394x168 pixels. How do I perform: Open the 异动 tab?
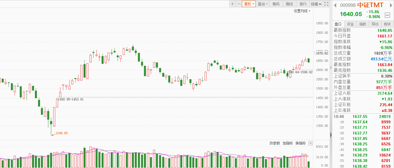point(375,24)
